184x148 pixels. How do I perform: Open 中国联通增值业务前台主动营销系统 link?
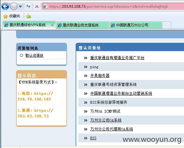[121, 93]
